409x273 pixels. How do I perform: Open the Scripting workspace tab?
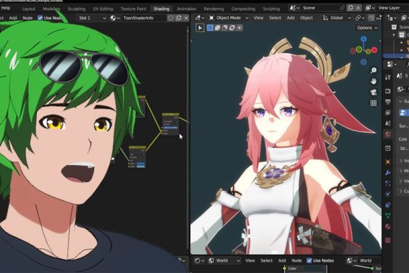271,9
